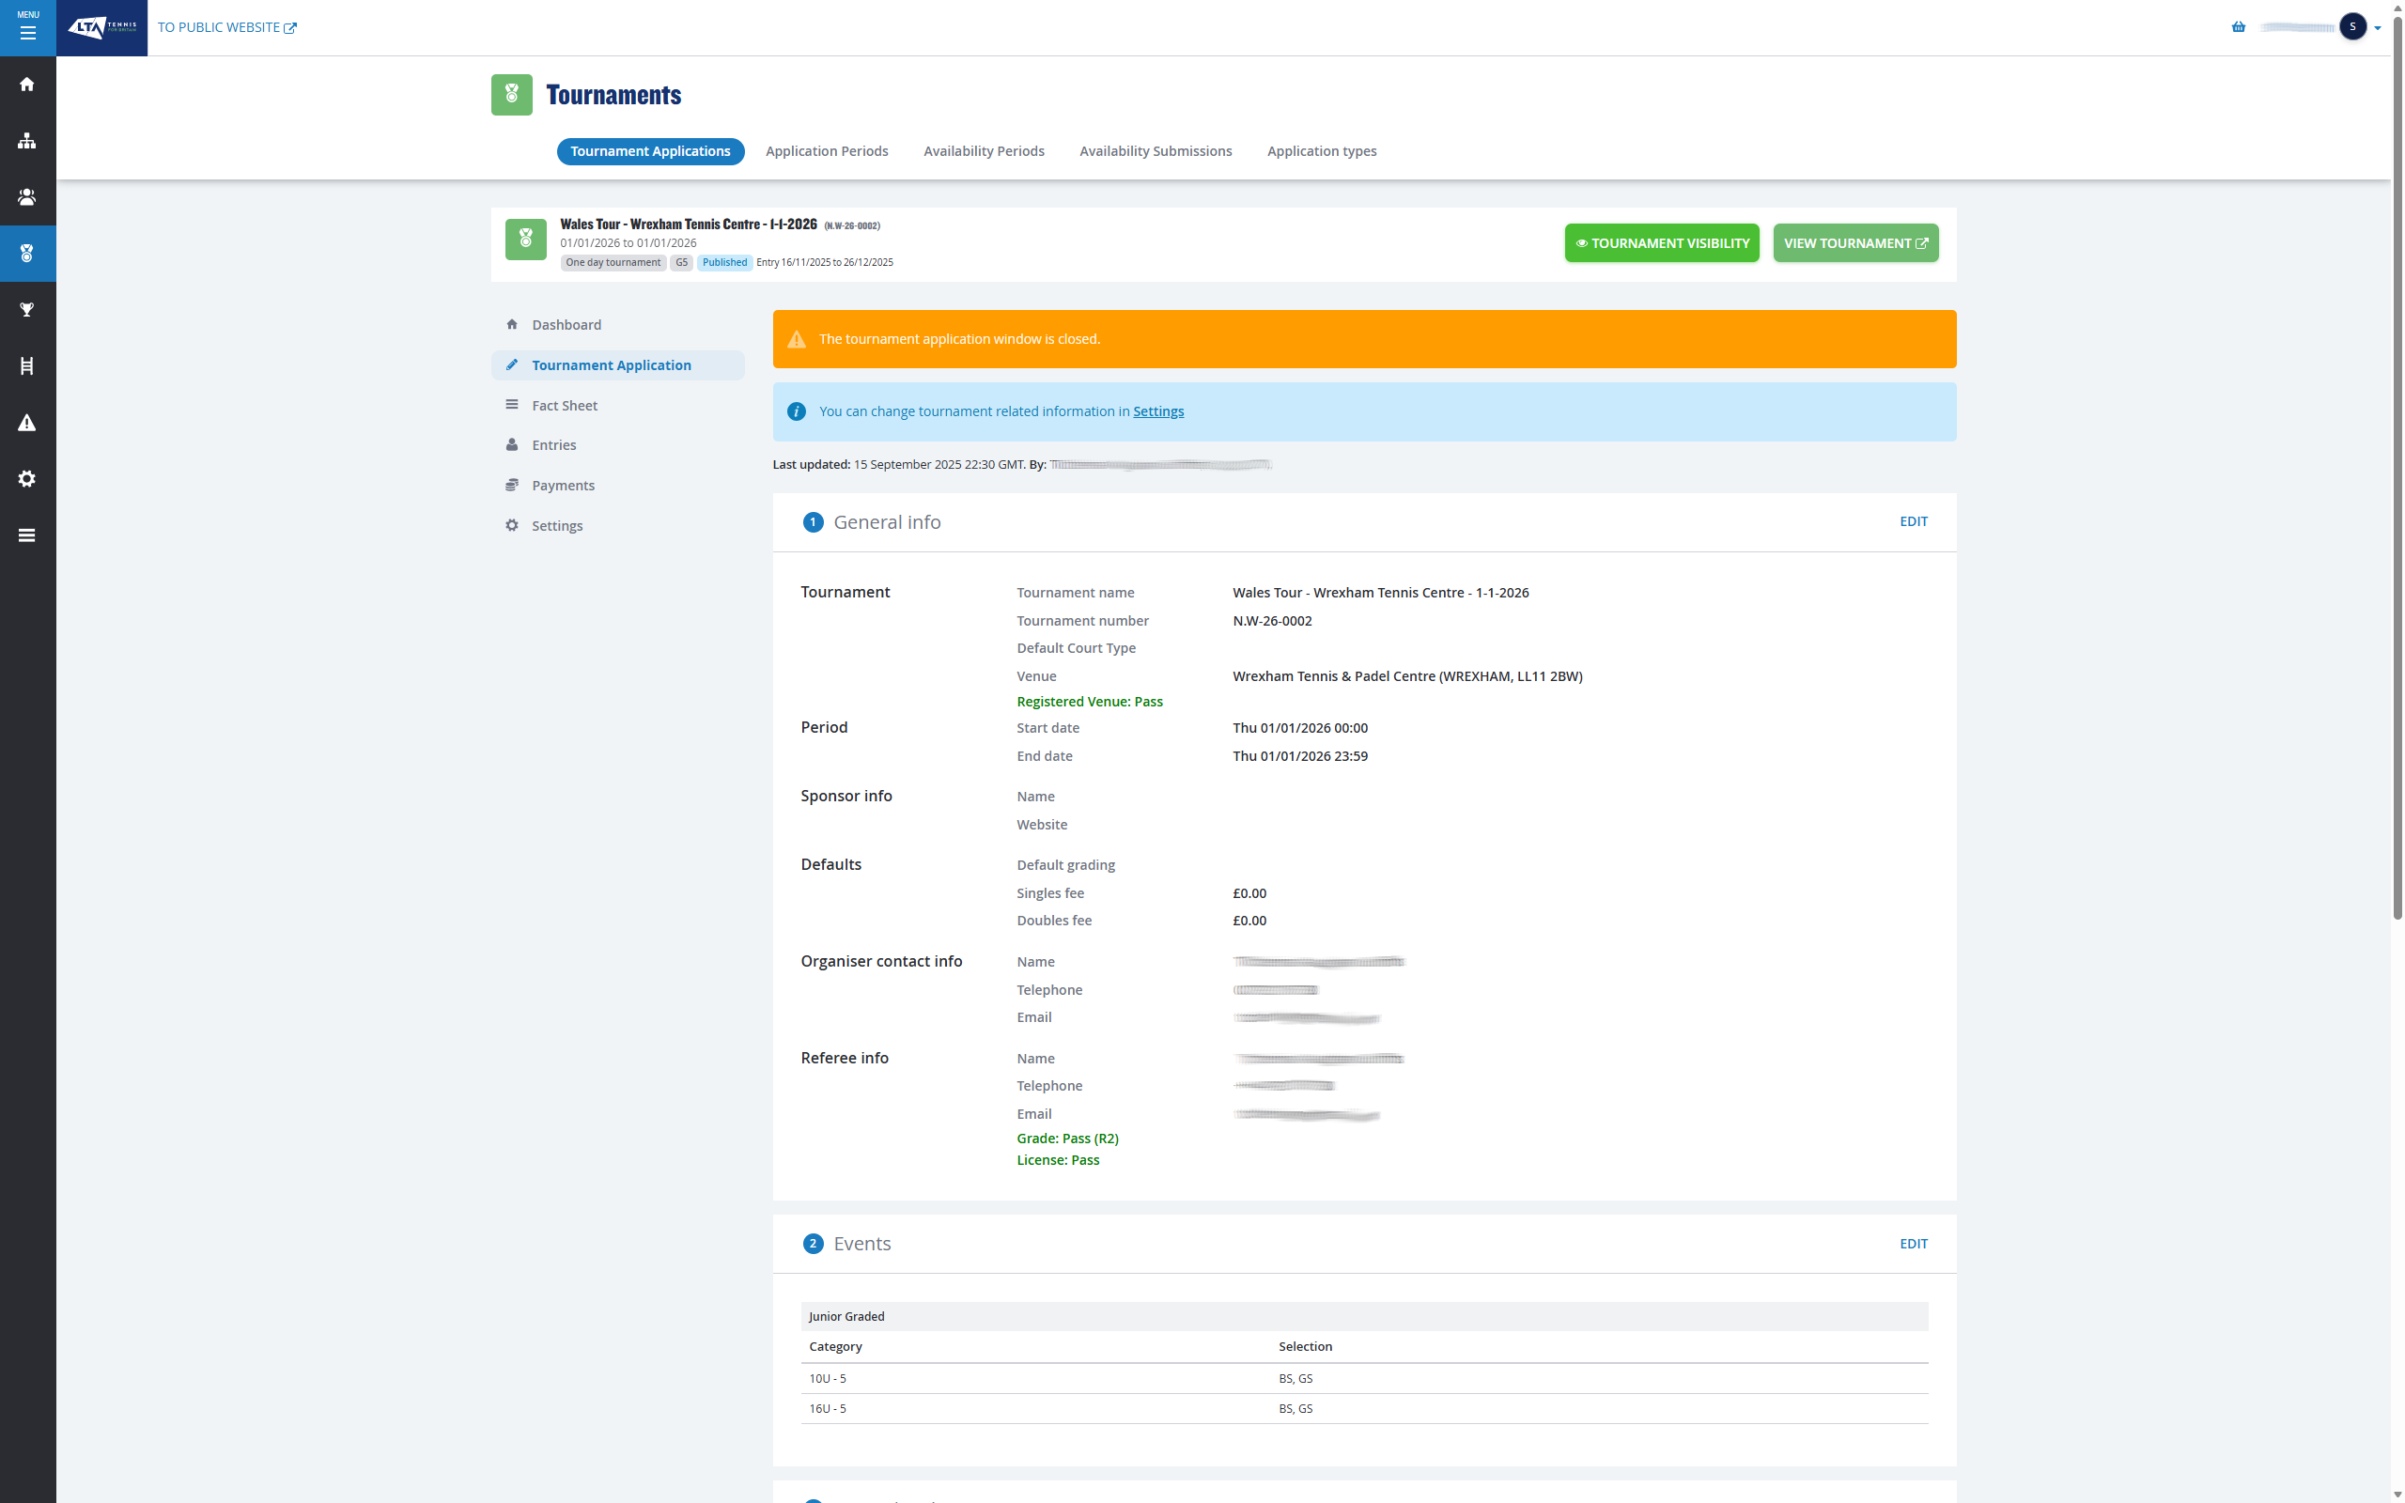Click View Tournament button
This screenshot has height=1503, width=2405.
point(1854,243)
